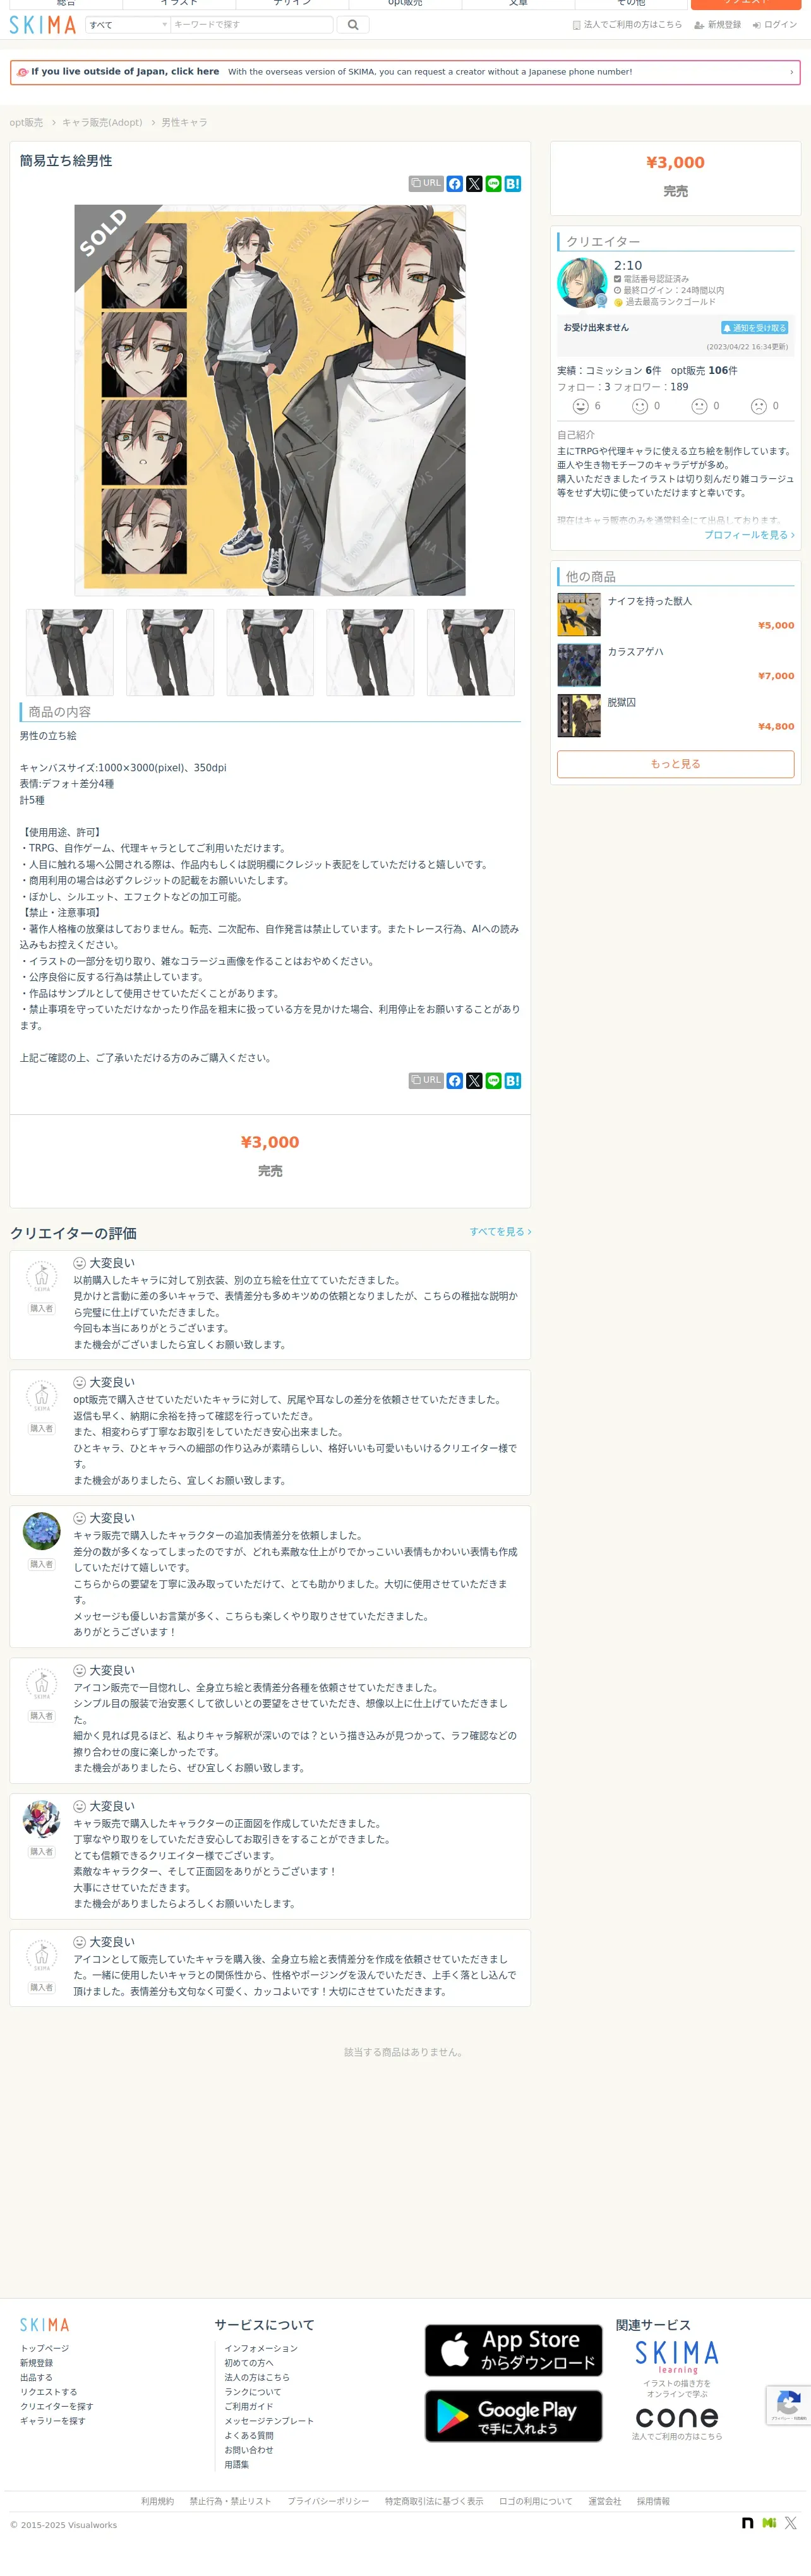Open the すべて category dropdown
Screen dimensions: 811x2576
pos(128,25)
